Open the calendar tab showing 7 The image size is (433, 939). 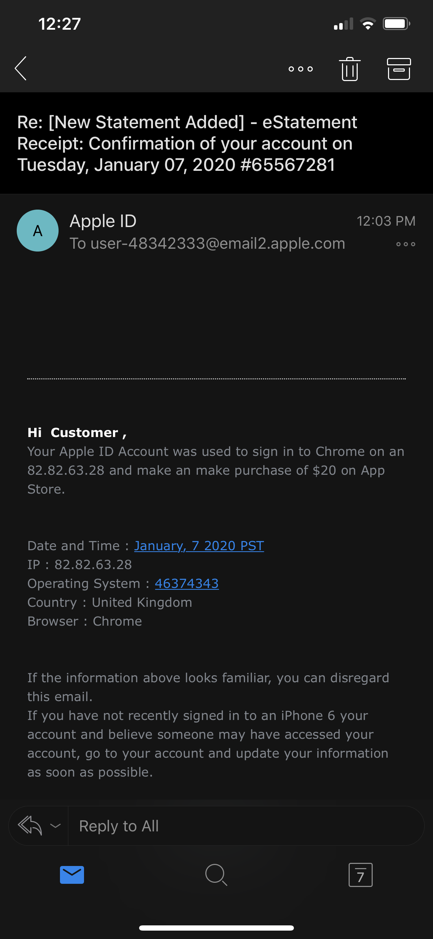click(x=360, y=874)
